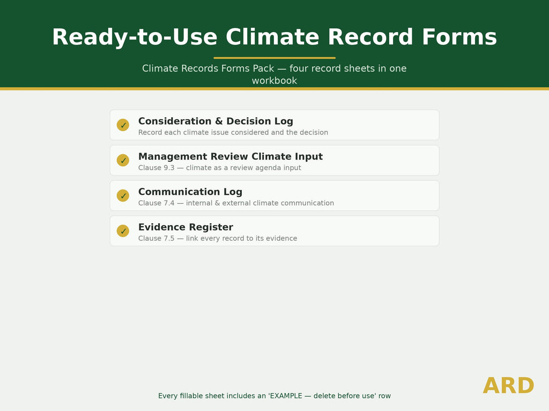The height and width of the screenshot is (411, 549).
Task: Click the 'Ready-to-Use Climate Record Forms' title
Action: 274,37
